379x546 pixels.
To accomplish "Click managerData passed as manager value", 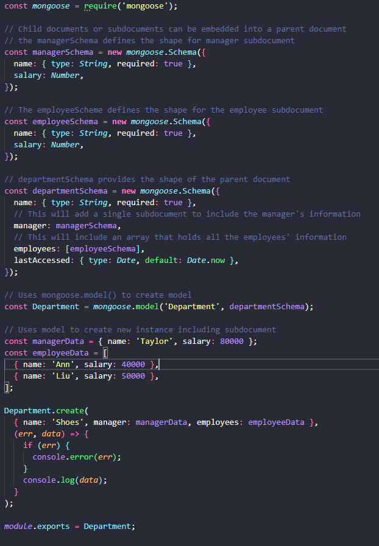I will (161, 422).
